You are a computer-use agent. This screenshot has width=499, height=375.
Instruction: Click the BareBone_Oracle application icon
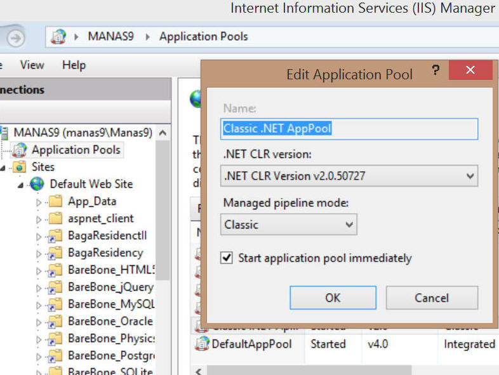[x=55, y=322]
